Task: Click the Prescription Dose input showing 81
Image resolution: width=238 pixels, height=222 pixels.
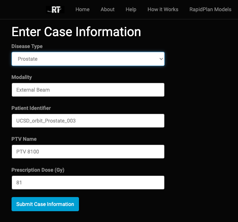Action: 88,183
